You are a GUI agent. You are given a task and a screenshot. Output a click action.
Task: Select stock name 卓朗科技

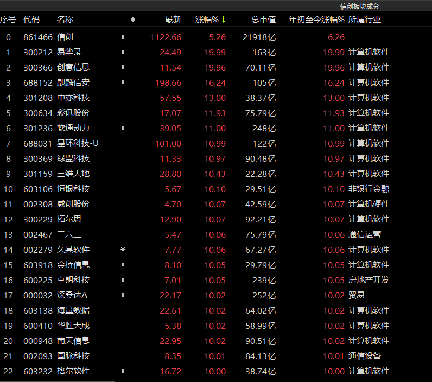click(x=73, y=280)
